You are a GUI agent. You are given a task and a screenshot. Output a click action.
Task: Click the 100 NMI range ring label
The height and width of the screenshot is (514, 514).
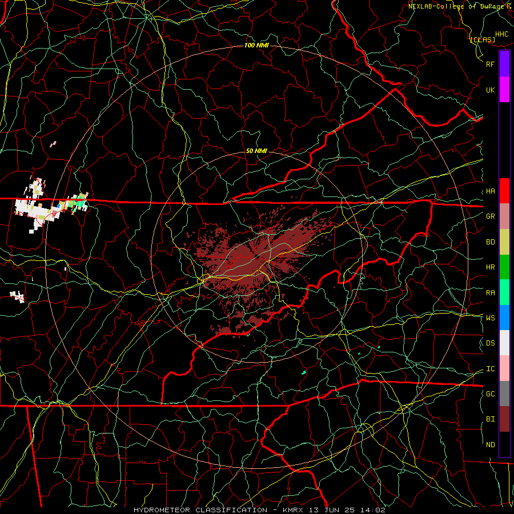click(x=256, y=45)
